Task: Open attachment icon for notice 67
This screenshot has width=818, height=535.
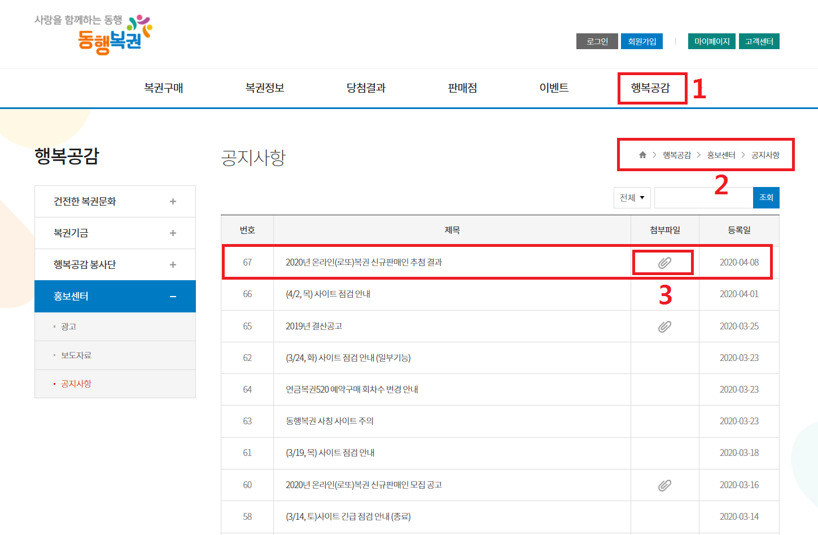Action: (664, 263)
